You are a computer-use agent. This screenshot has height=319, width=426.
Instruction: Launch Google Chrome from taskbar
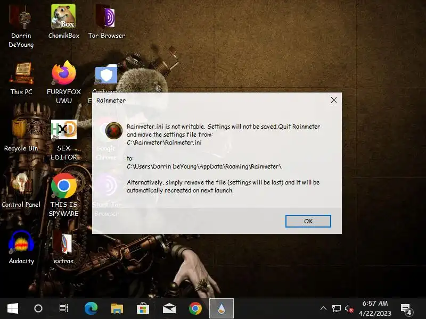point(195,308)
